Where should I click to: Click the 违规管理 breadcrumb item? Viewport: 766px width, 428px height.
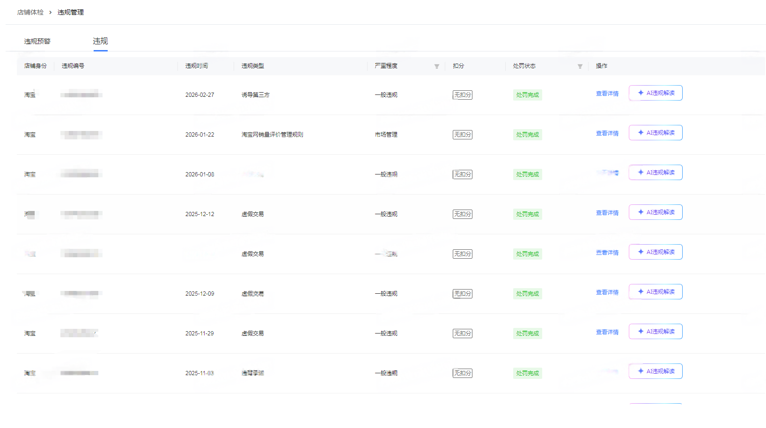coord(71,12)
